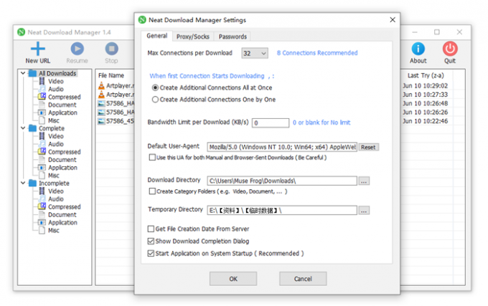Select the Complete folder
This screenshot has height=306, width=488.
pyautogui.click(x=52, y=128)
